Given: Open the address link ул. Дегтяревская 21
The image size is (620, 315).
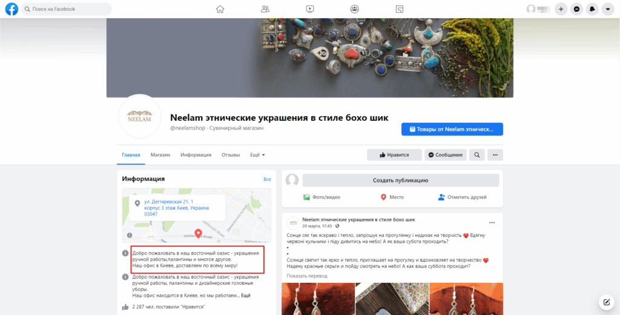Looking at the screenshot, I should coord(176,207).
